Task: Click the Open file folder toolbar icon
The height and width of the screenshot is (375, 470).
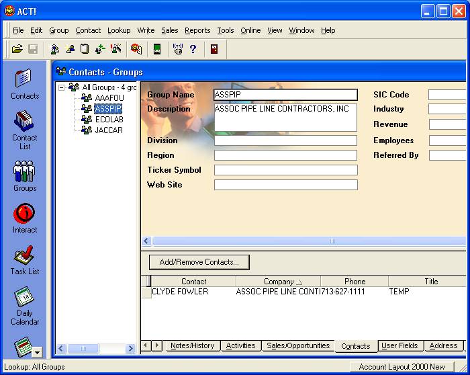Action: pyautogui.click(x=17, y=48)
